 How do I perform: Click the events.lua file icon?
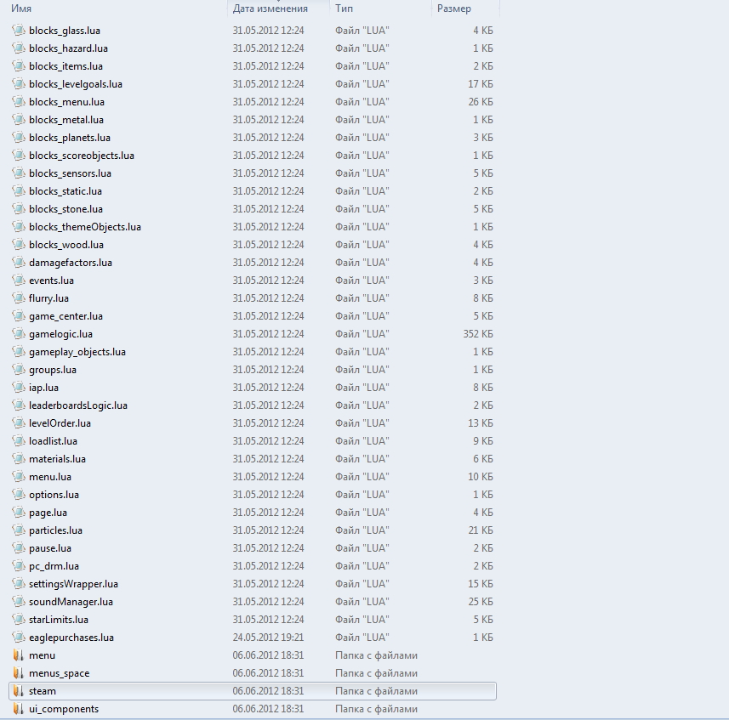point(18,281)
